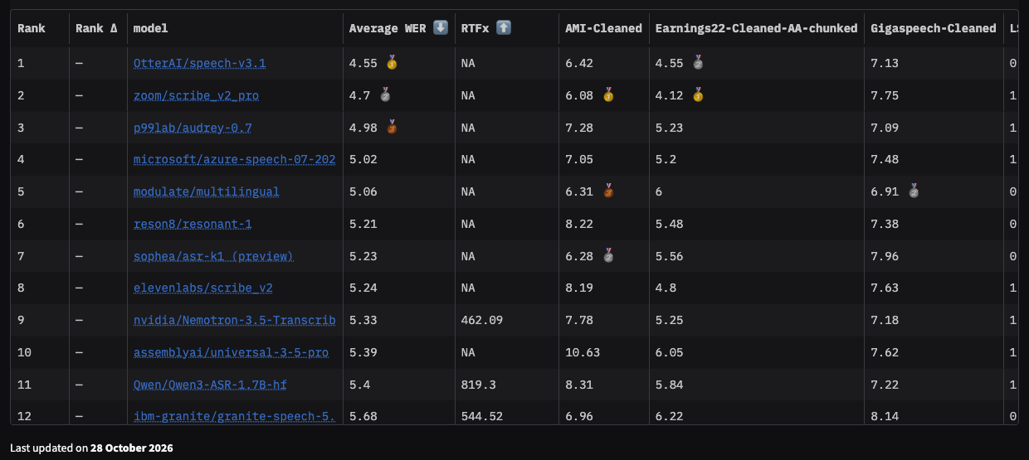The height and width of the screenshot is (460, 1029).
Task: Sort by Gigaspeech-Cleaned column header
Action: [934, 28]
